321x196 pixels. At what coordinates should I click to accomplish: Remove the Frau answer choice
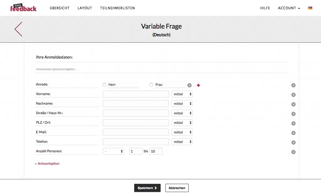189,85
